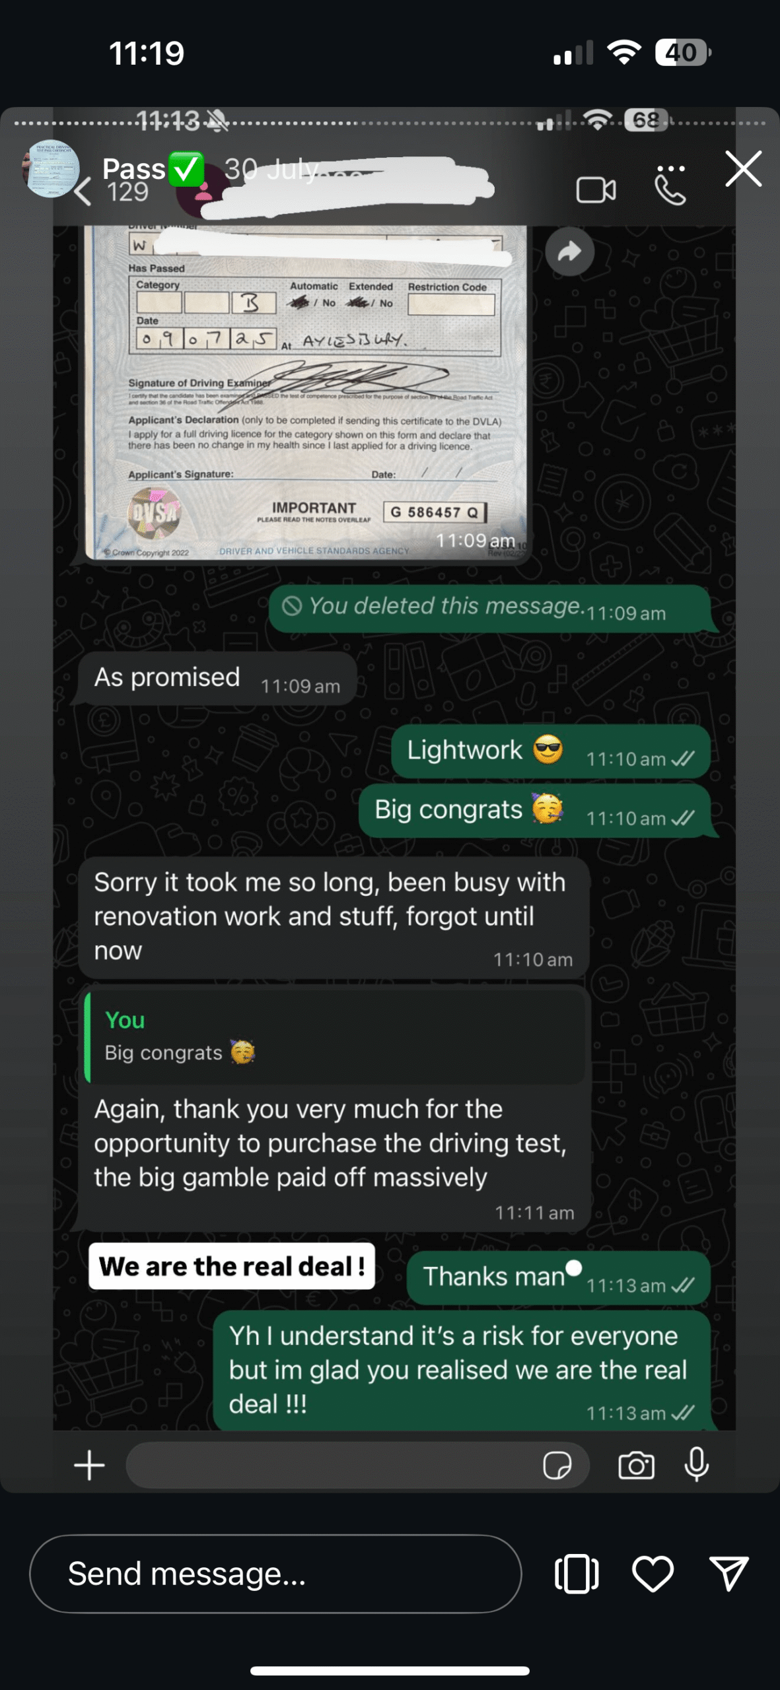
Task: Tap the story progress bar at top
Action: click(390, 123)
